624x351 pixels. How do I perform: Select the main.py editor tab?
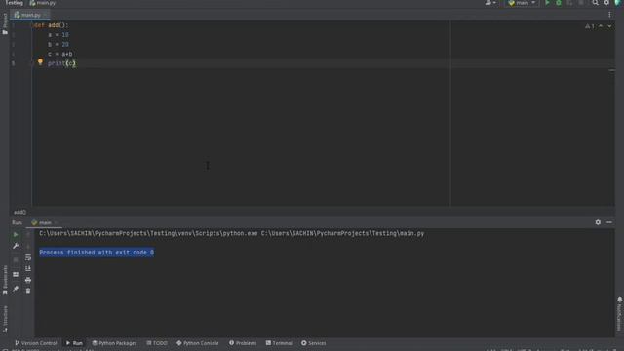(29, 15)
